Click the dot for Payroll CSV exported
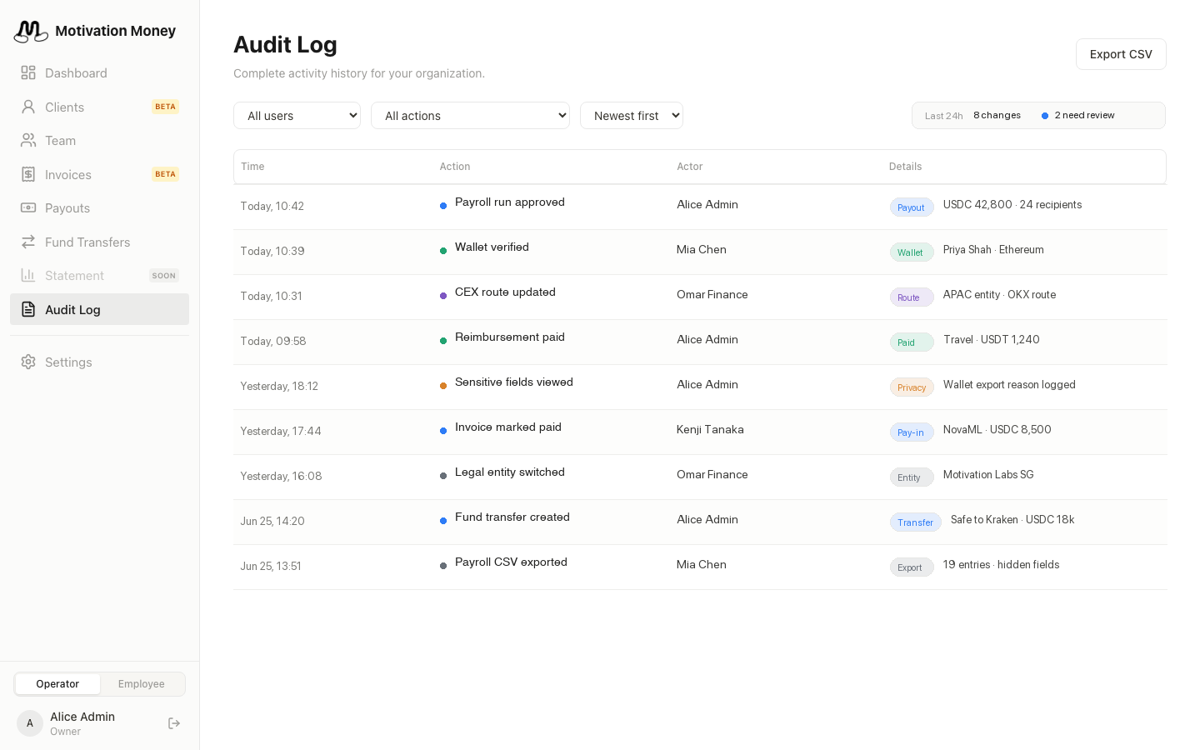The image size is (1200, 750). (x=443, y=566)
